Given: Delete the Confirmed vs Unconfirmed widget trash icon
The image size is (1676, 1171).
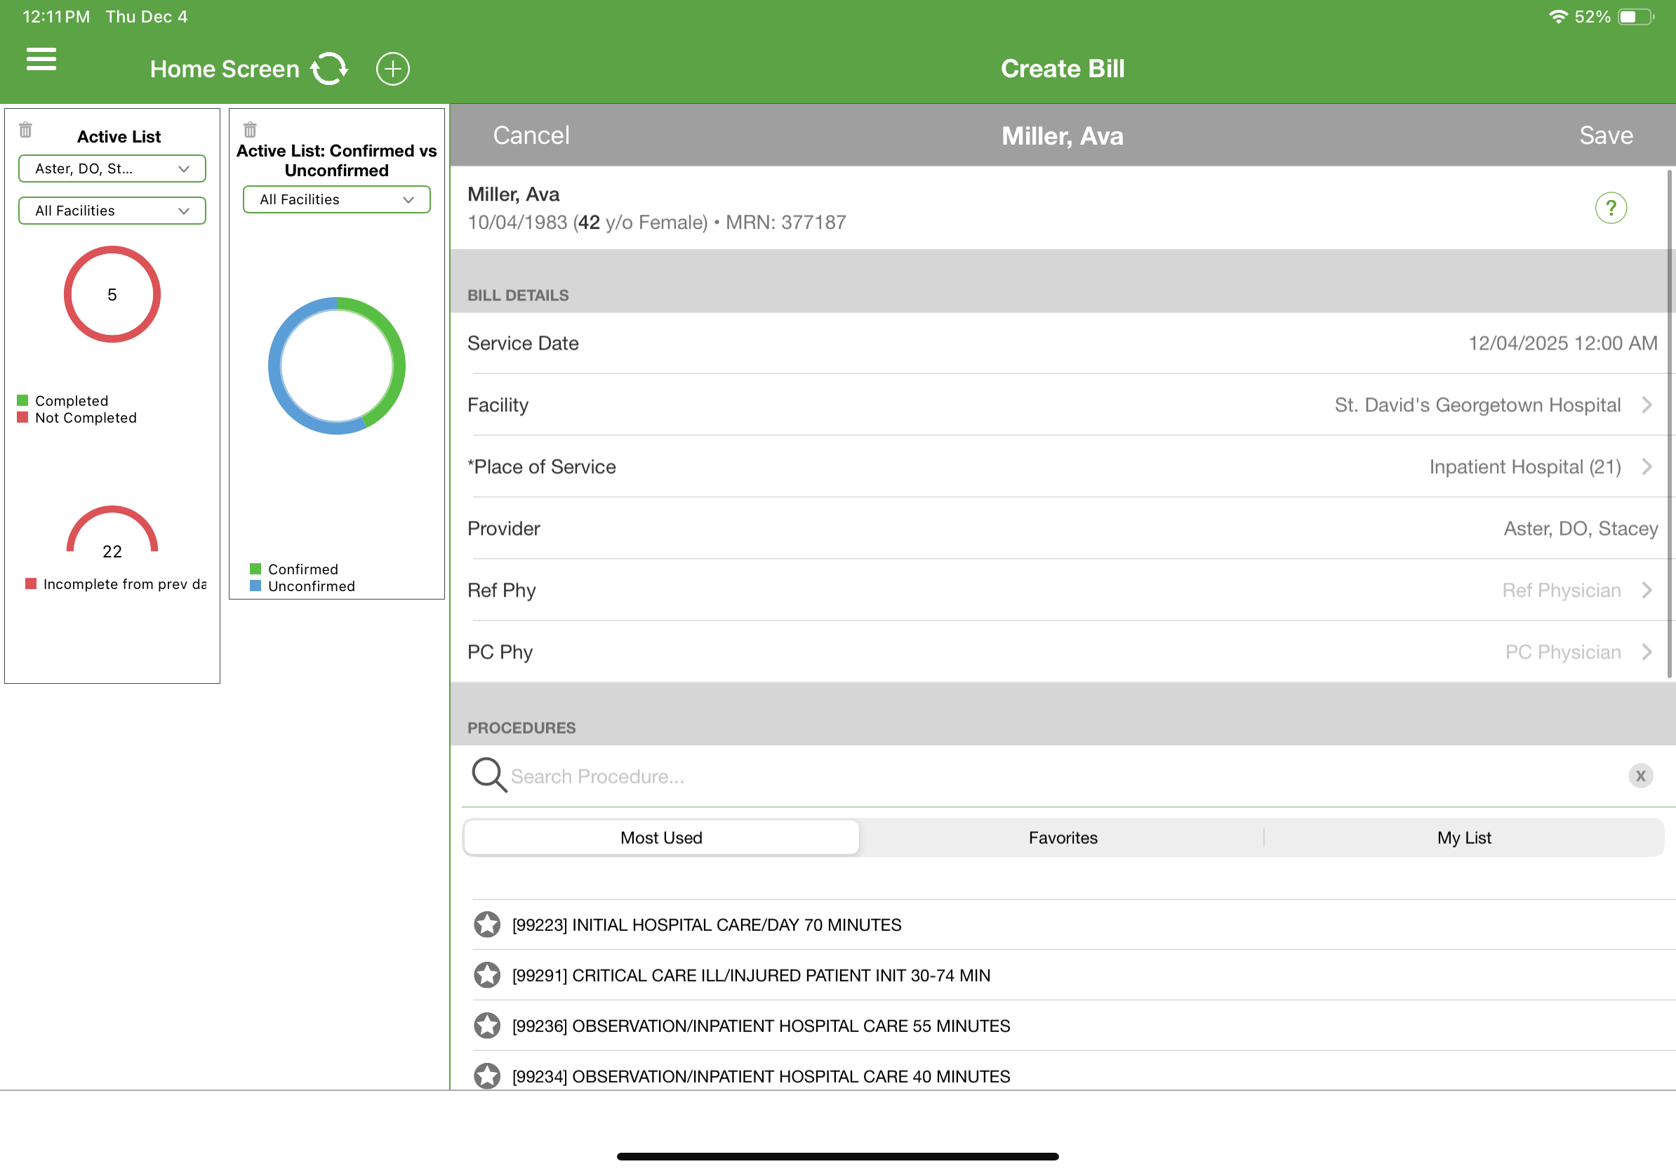Looking at the screenshot, I should (250, 130).
